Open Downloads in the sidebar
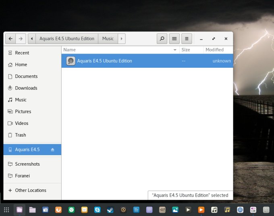Screen dimensions: 274x216 pyautogui.click(x=26, y=88)
